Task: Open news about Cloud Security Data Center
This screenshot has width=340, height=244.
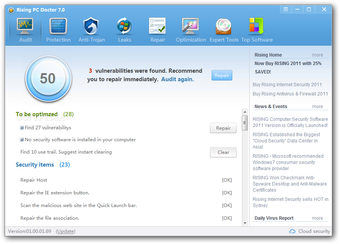Action: pos(286,141)
